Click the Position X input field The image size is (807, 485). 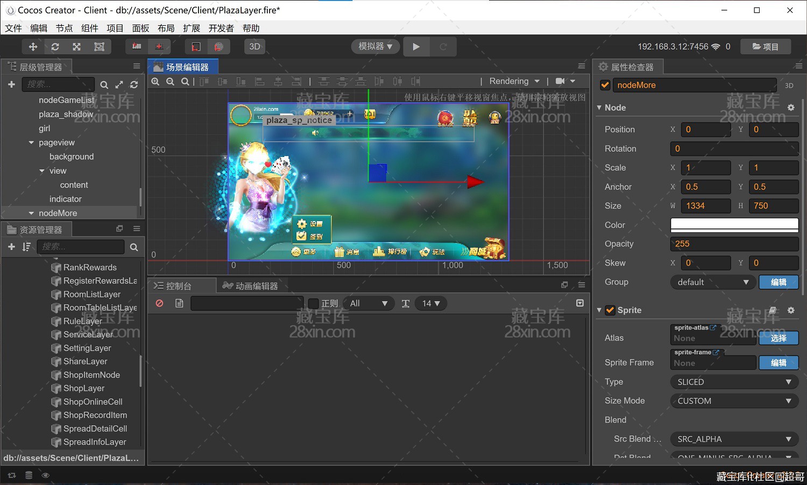[706, 130]
